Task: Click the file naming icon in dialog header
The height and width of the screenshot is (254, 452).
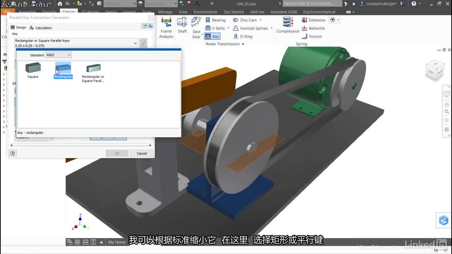Action: 144,26
